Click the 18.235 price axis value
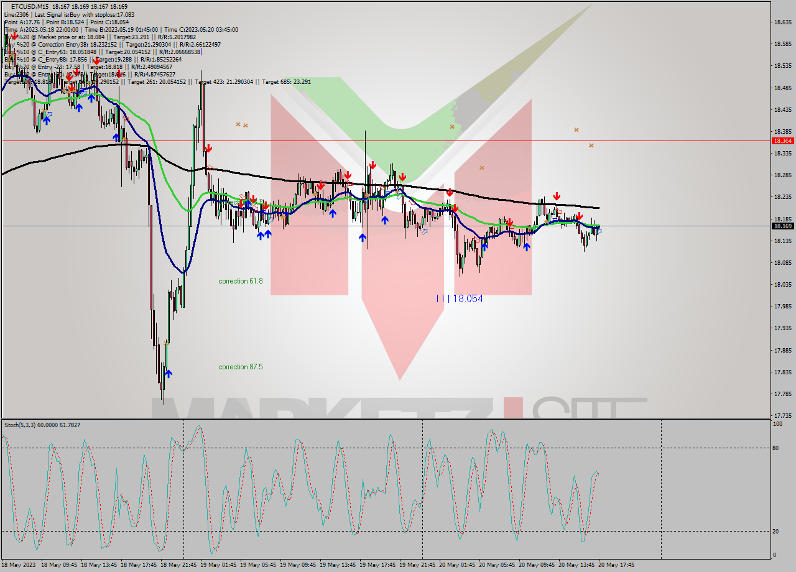This screenshot has width=796, height=572. [782, 196]
